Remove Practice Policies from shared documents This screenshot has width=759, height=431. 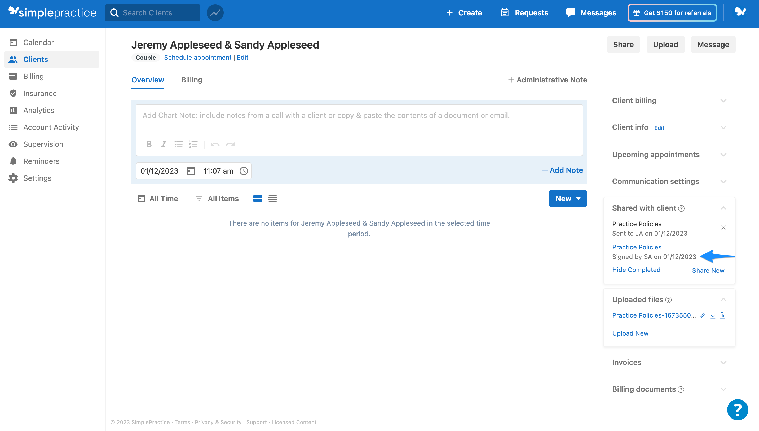724,228
